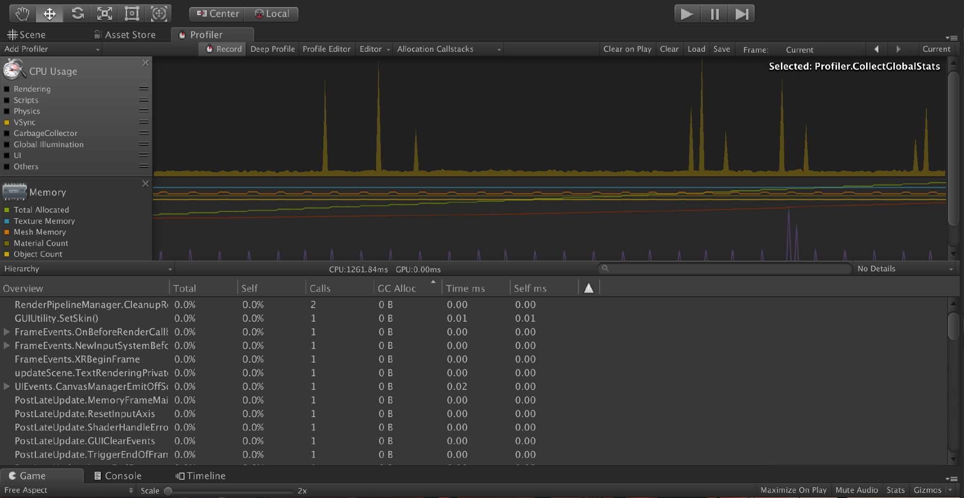Open the Asset Store tab
Image resolution: width=964 pixels, height=498 pixels.
(x=125, y=35)
